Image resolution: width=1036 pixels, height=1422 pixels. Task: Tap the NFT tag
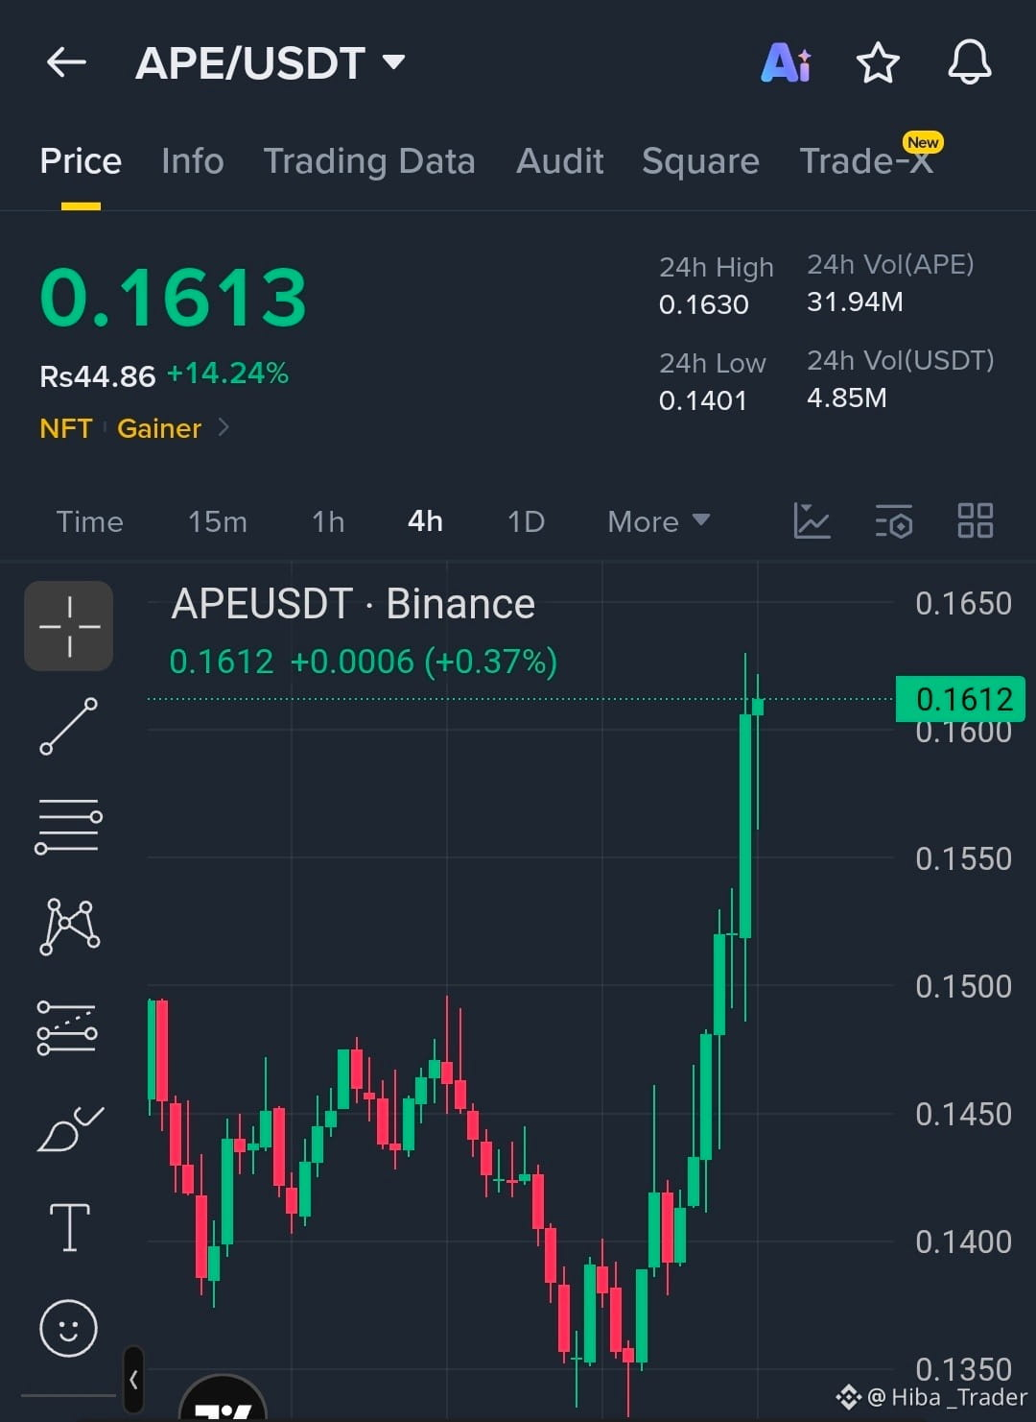click(66, 428)
